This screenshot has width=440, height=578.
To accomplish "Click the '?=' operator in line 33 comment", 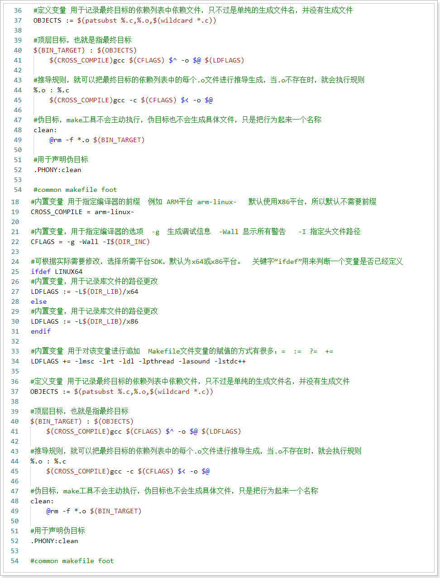I will pyautogui.click(x=313, y=351).
